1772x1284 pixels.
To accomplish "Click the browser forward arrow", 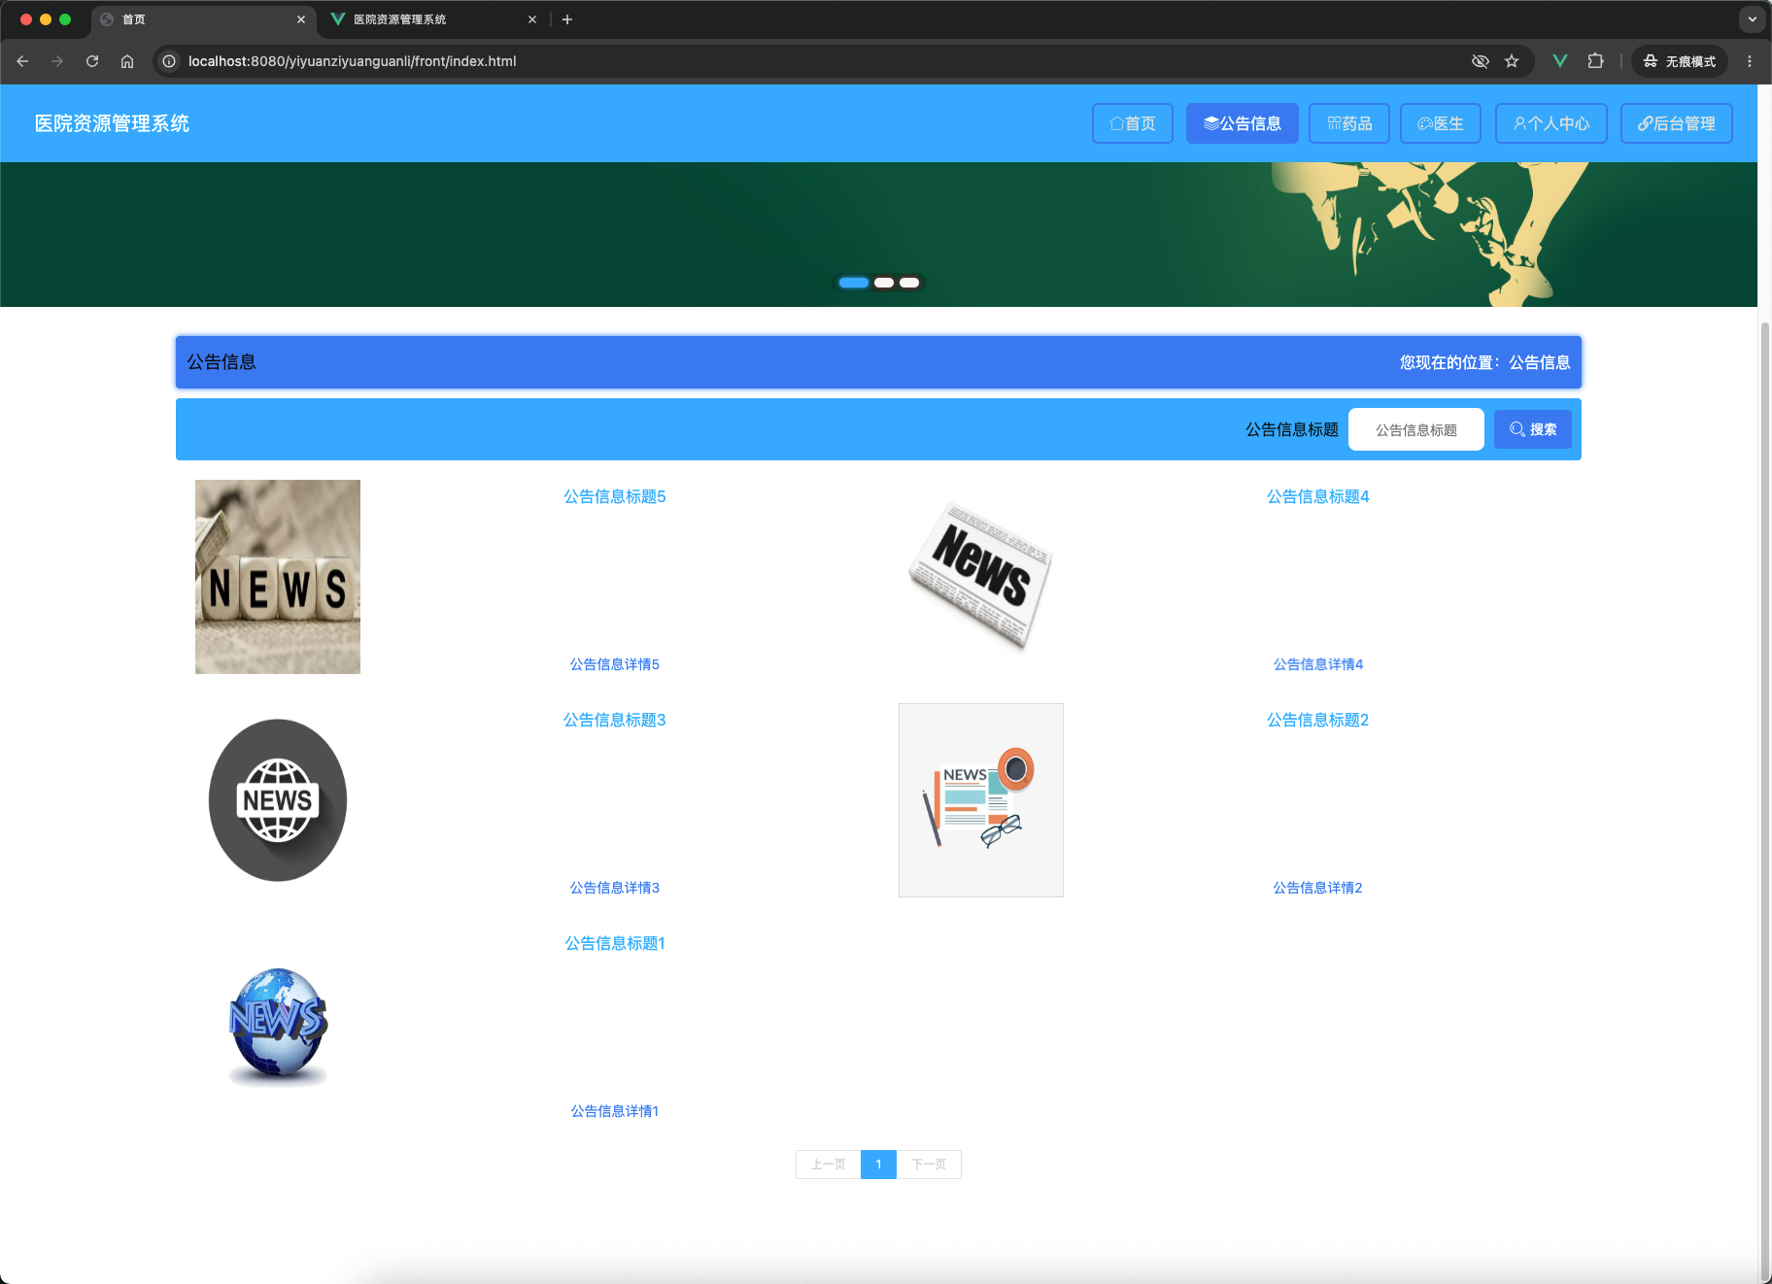I will click(57, 61).
